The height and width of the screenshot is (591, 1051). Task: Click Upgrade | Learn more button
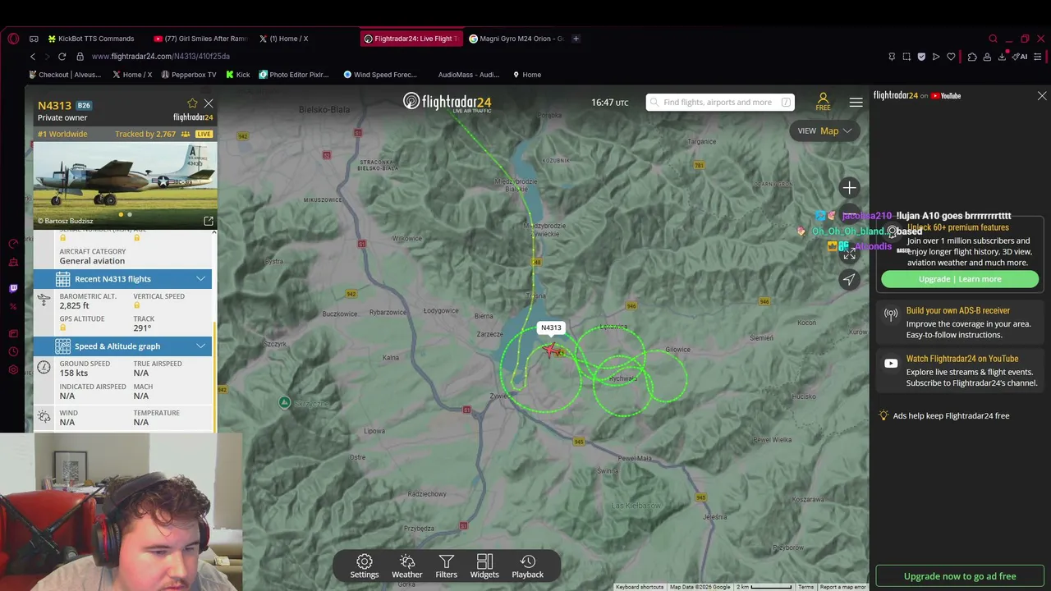[960, 279]
